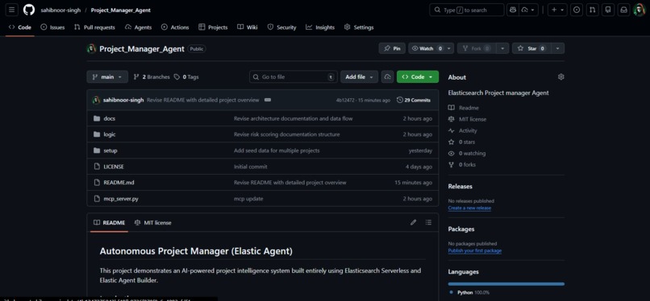Switch to the Code tab
Screen dimensions: 650x301
pyautogui.click(x=20, y=27)
